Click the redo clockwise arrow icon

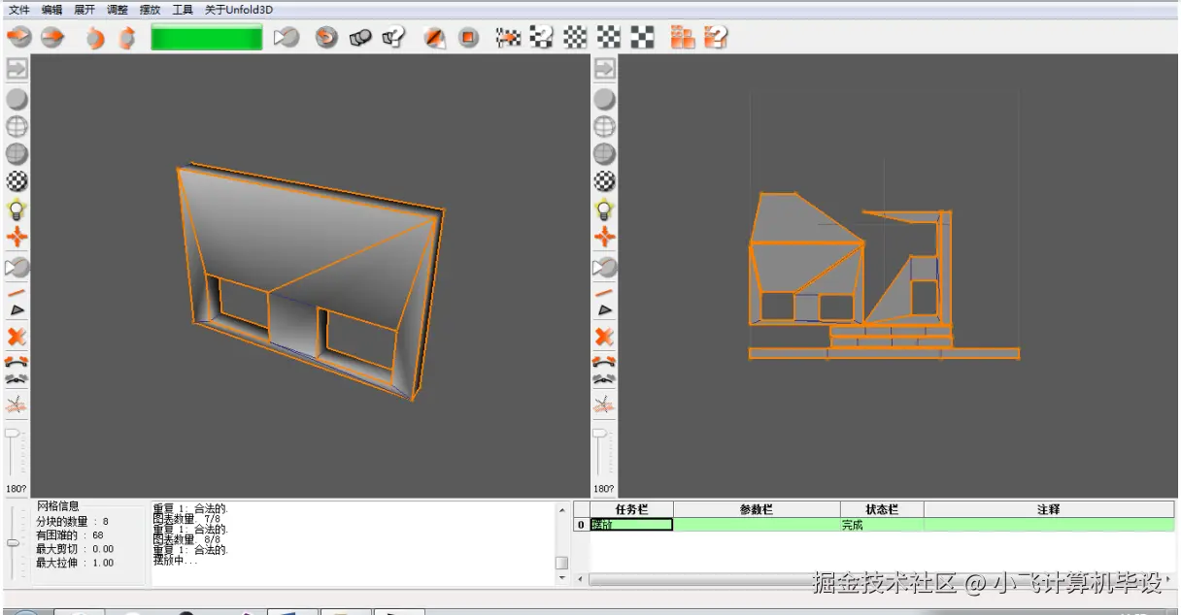tap(127, 38)
